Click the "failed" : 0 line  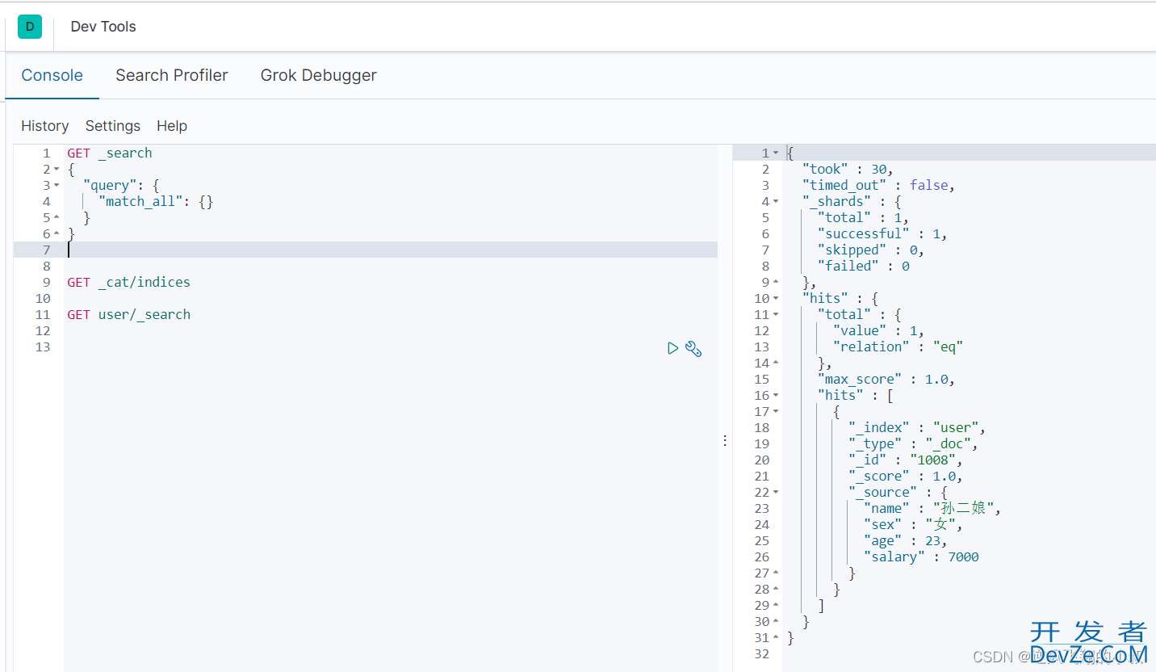click(863, 266)
